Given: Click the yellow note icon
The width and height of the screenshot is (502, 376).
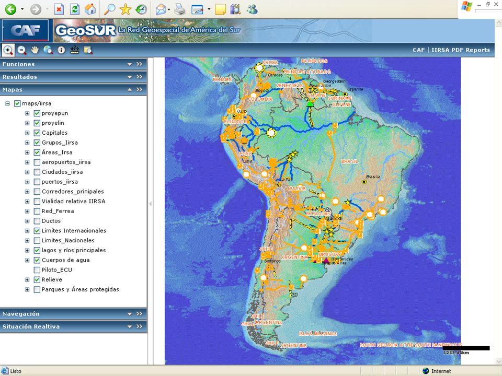Looking at the screenshot, I should (220, 9).
